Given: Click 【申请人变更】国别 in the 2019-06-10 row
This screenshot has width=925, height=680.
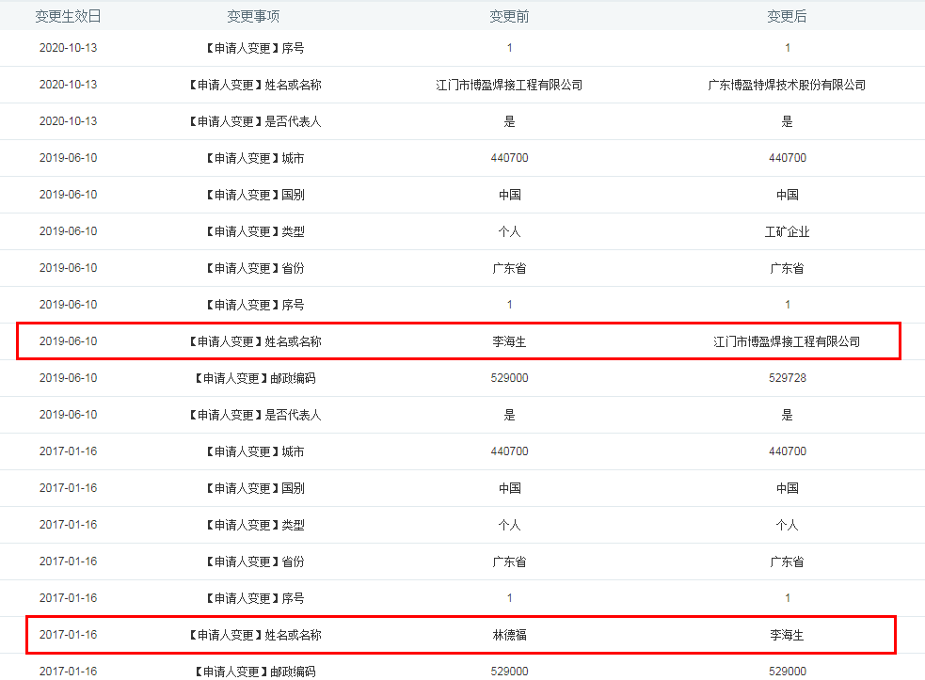Looking at the screenshot, I should 255,195.
